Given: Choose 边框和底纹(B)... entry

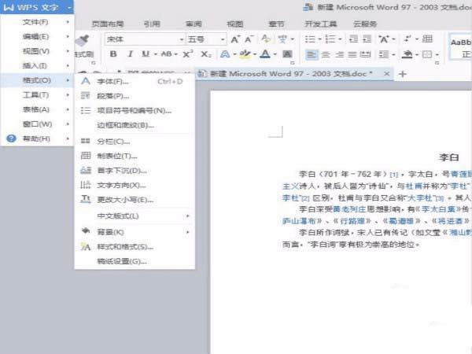Looking at the screenshot, I should pyautogui.click(x=135, y=125).
